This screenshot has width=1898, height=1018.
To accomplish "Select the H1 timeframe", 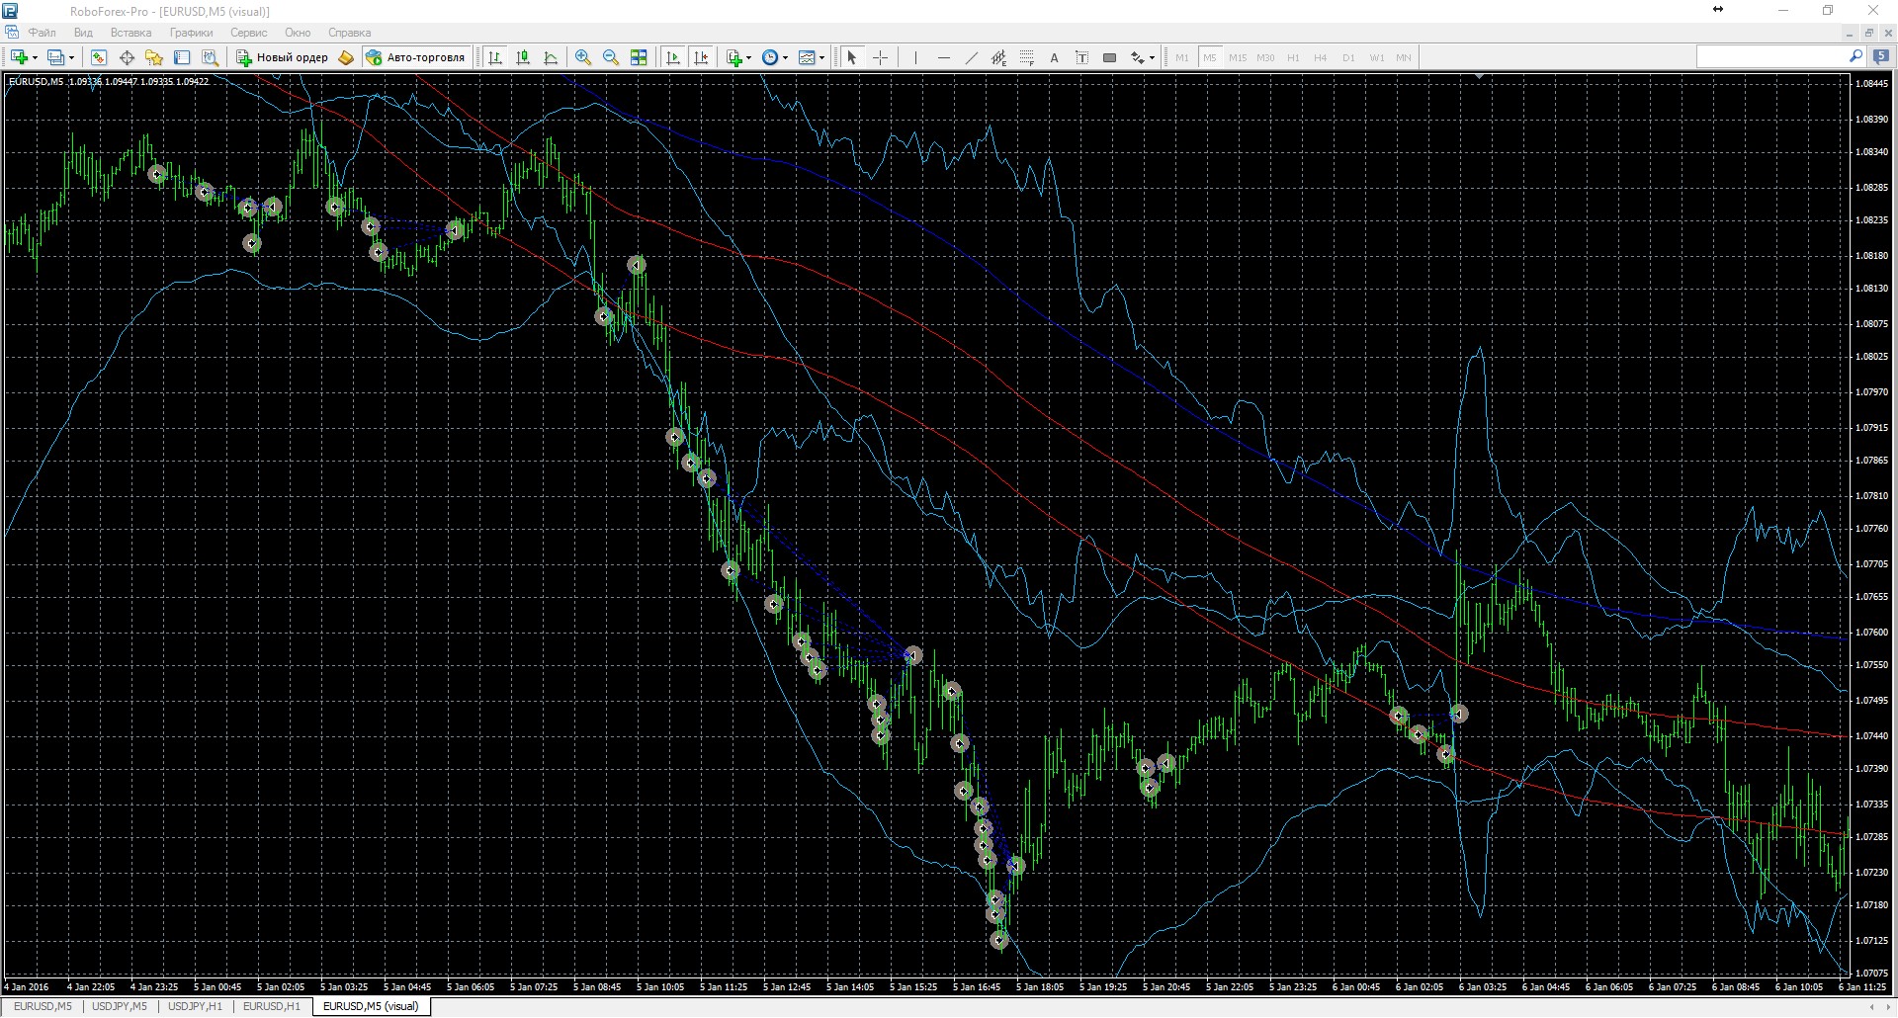I will pyautogui.click(x=1293, y=57).
